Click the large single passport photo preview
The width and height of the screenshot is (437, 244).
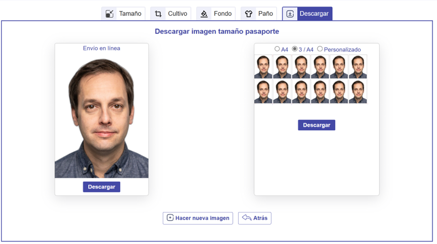pos(101,117)
